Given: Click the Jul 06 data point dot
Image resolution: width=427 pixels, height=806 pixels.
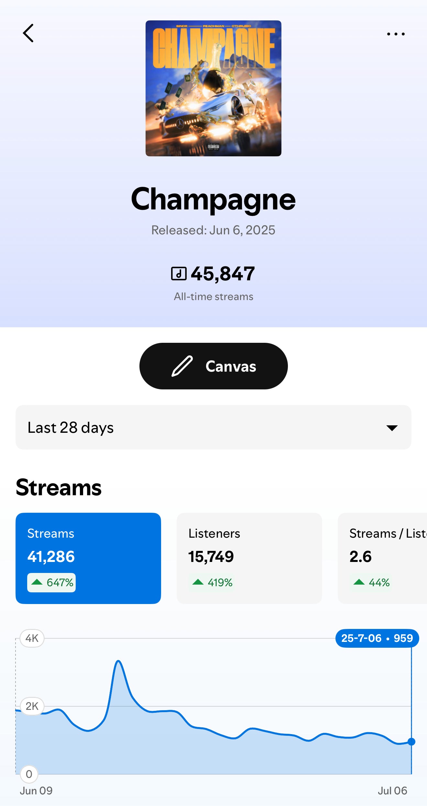Looking at the screenshot, I should tap(411, 742).
